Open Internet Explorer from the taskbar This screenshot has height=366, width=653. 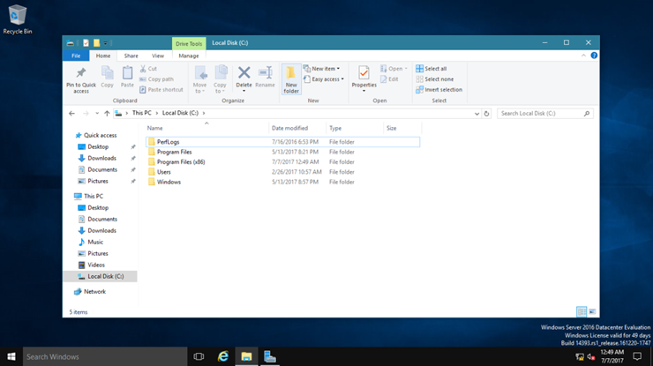(223, 356)
